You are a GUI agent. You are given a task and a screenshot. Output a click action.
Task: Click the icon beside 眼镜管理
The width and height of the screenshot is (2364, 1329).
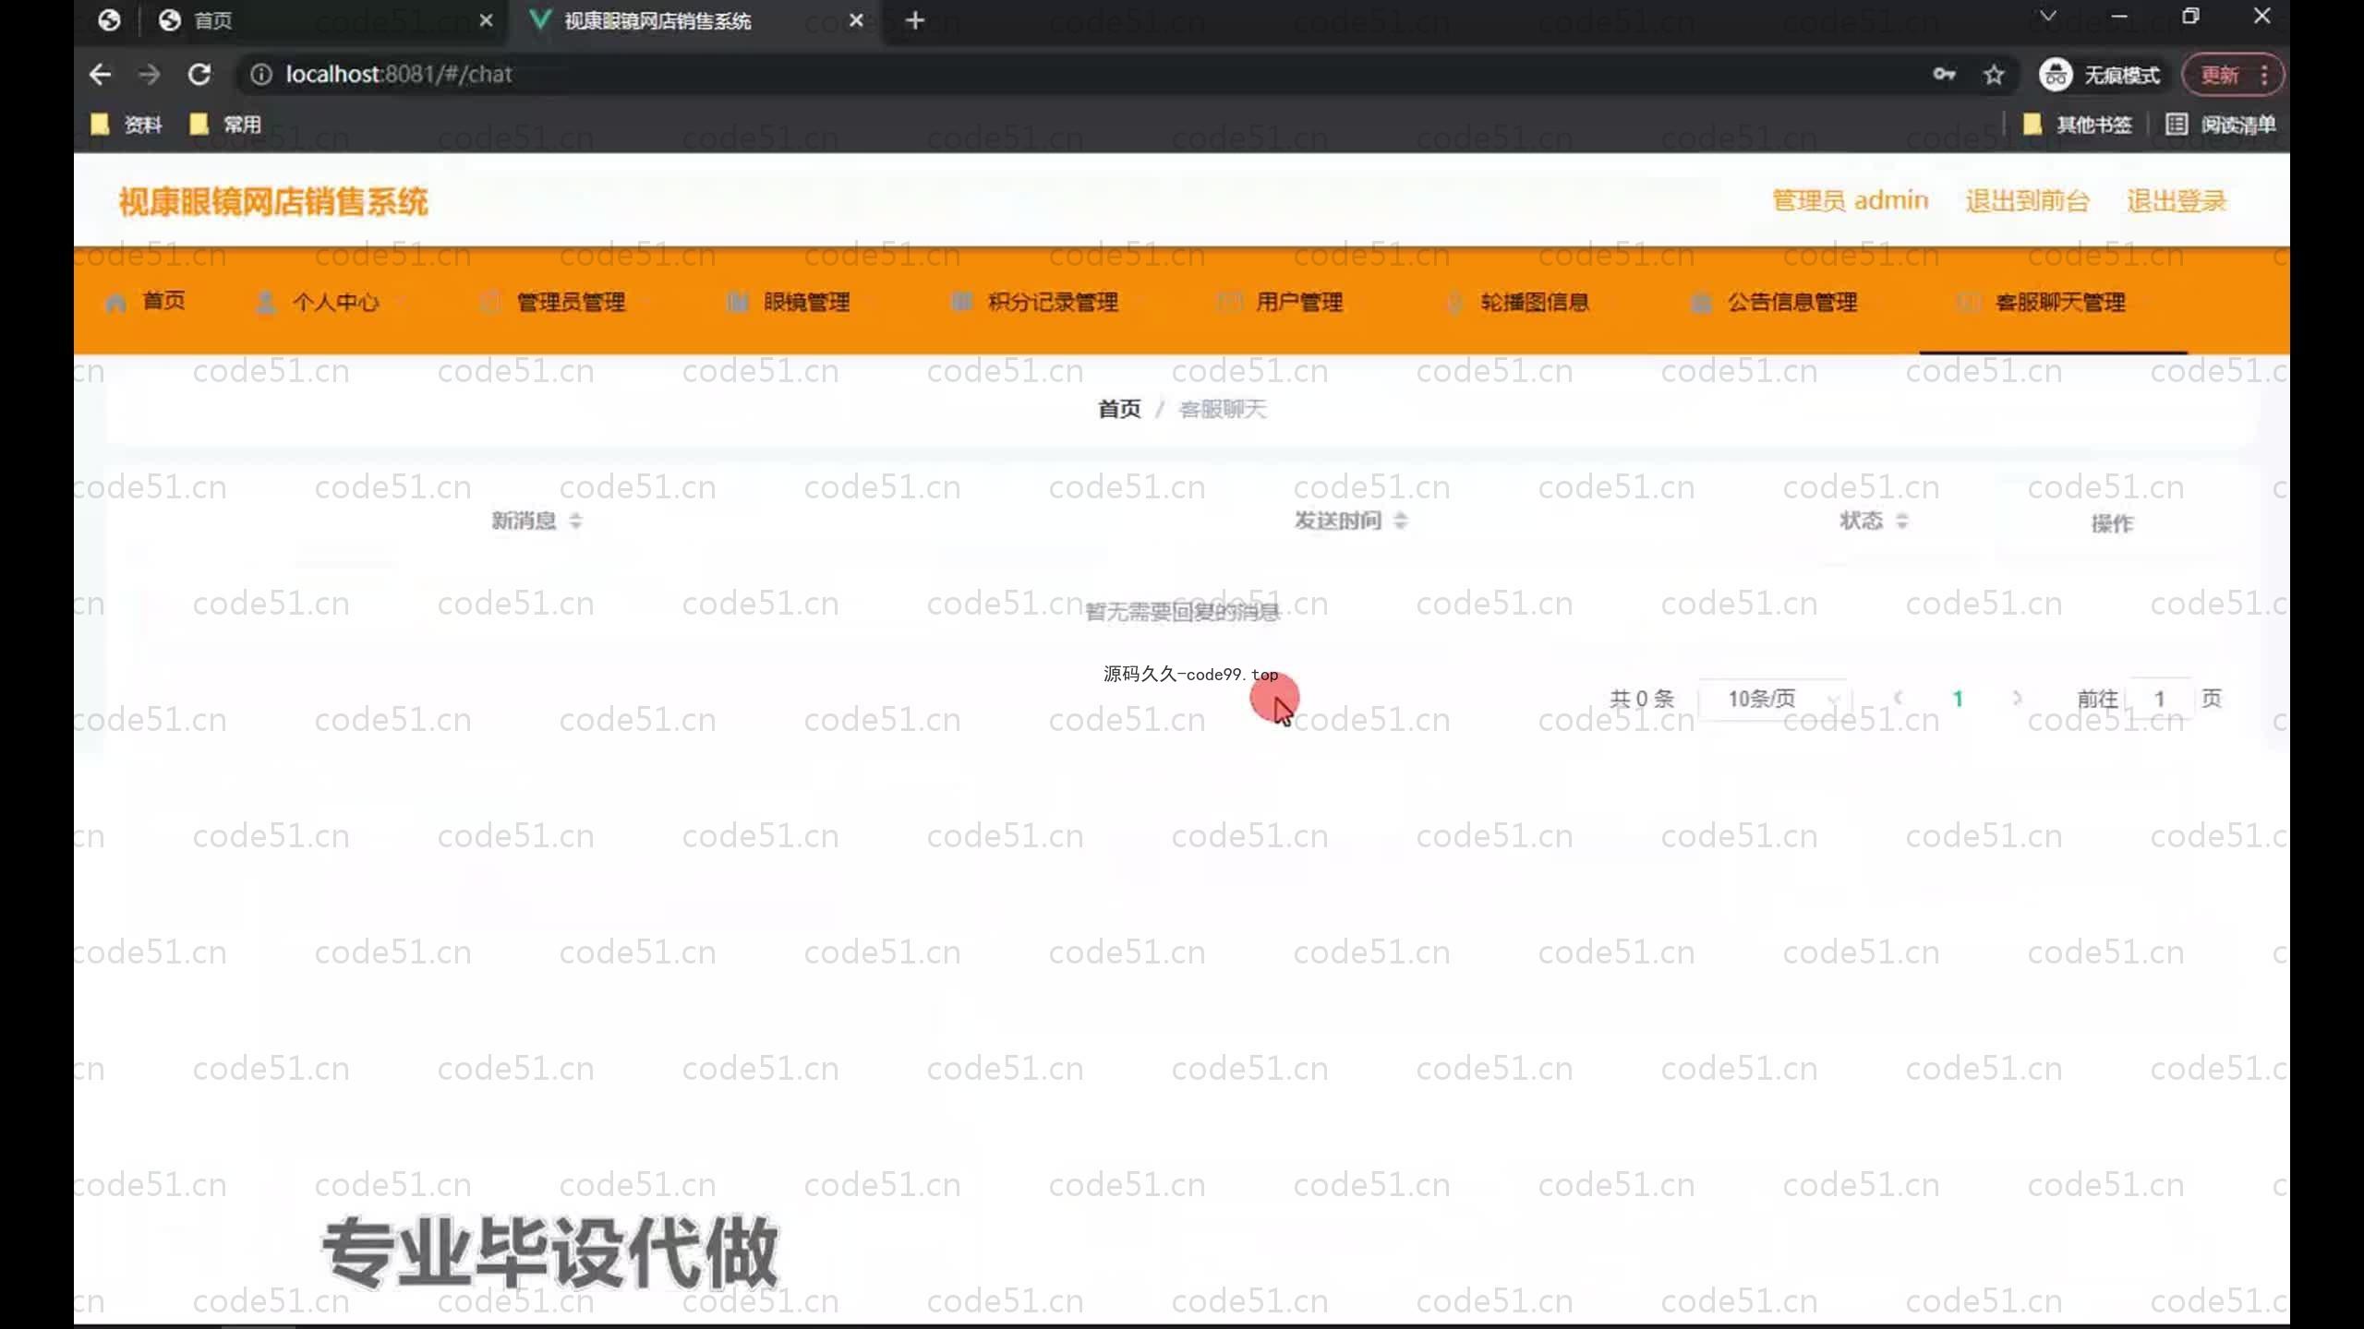737,302
